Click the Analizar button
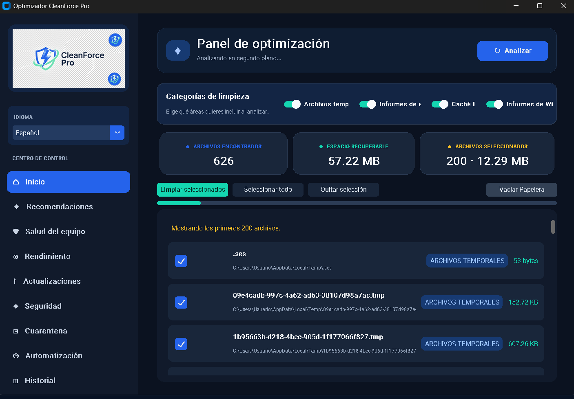 click(513, 51)
